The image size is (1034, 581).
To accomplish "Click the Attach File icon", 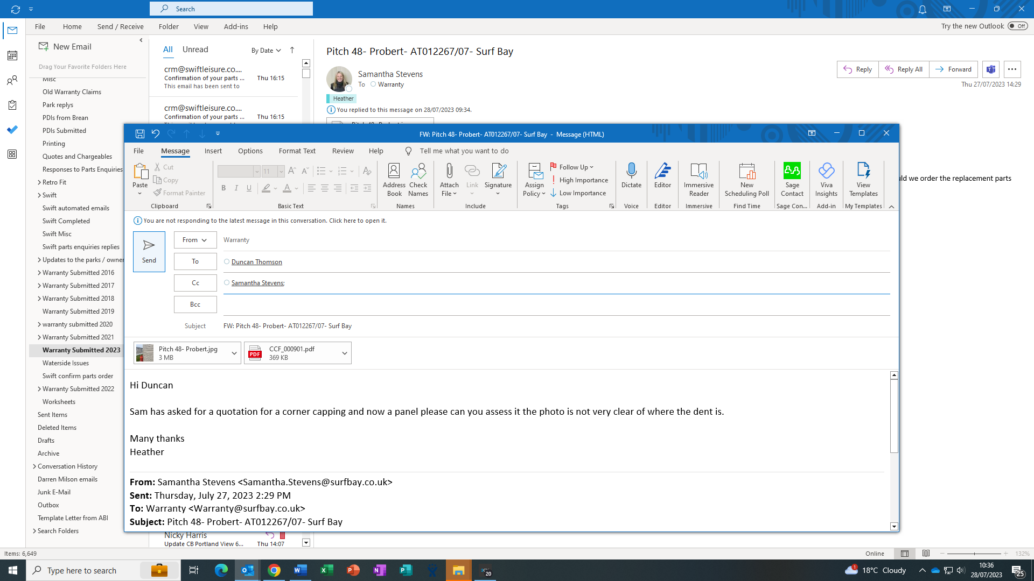I will pyautogui.click(x=449, y=172).
